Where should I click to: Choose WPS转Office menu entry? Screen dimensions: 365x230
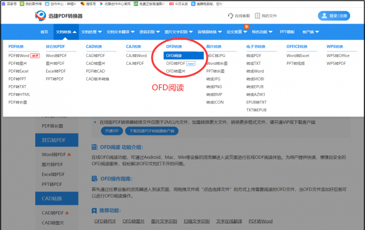pyautogui.click(x=338, y=56)
